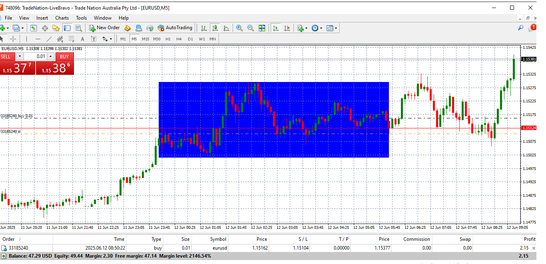This screenshot has height=264, width=546.
Task: Open the chat notifications icon
Action: click(532, 28)
